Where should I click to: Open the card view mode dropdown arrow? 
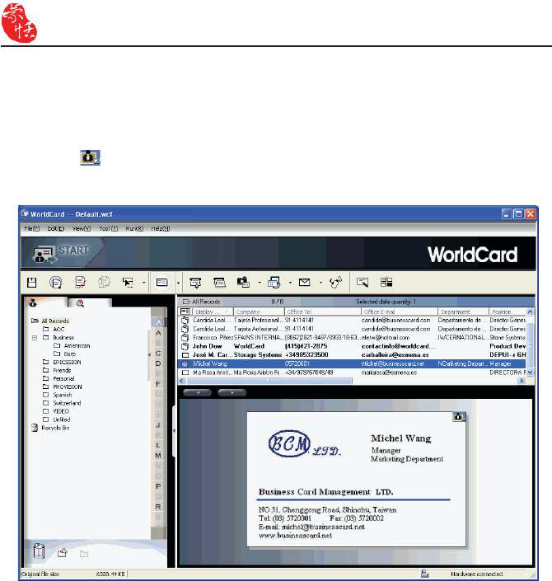coord(178,283)
